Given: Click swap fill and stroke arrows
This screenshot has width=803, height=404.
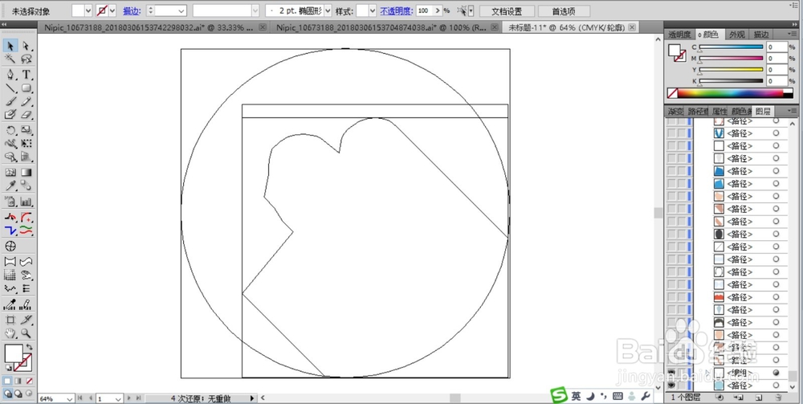Looking at the screenshot, I should tap(29, 347).
